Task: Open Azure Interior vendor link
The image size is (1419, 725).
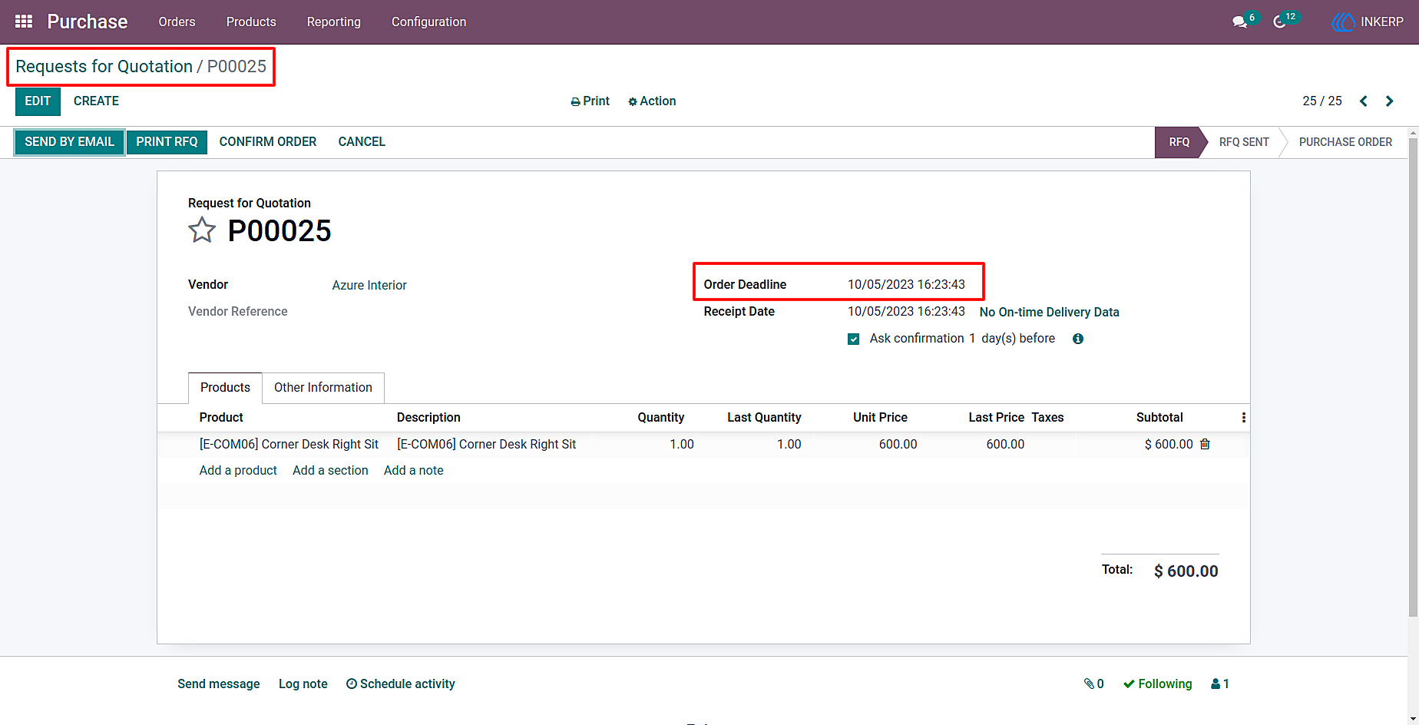Action: 369,285
